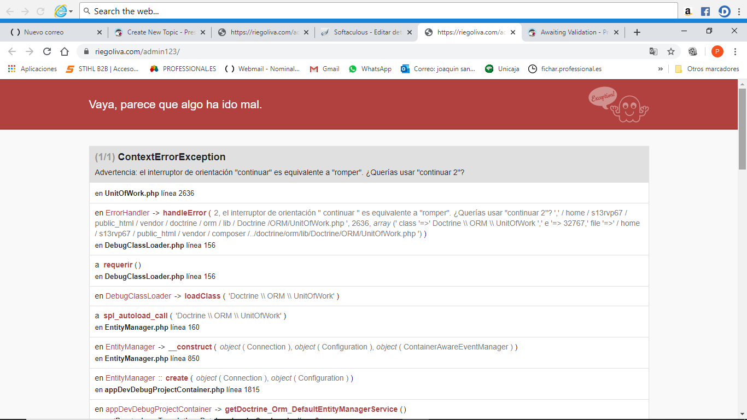Open the Amazon toolbar icon
This screenshot has height=420, width=747.
[x=688, y=11]
